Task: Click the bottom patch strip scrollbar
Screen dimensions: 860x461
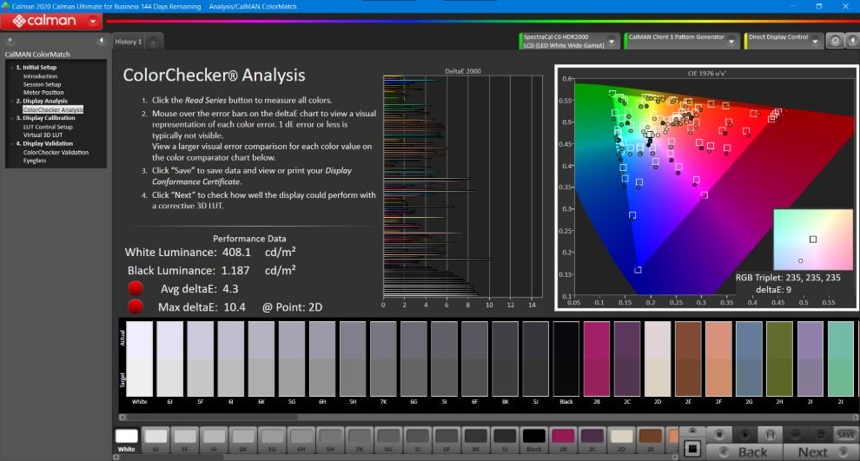Action: (x=171, y=458)
